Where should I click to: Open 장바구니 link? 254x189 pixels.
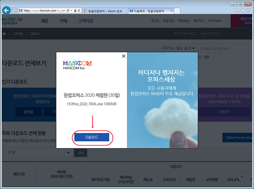198,21
